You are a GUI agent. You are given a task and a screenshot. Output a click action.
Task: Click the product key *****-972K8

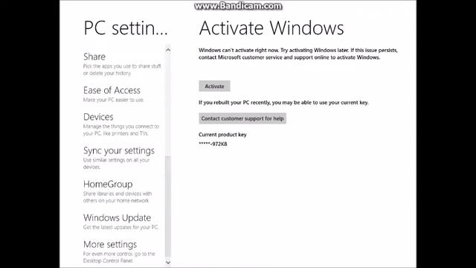[x=213, y=144]
